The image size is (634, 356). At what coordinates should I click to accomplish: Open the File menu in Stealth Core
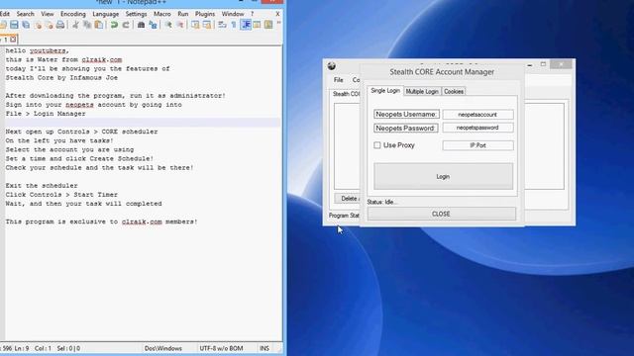tap(339, 80)
